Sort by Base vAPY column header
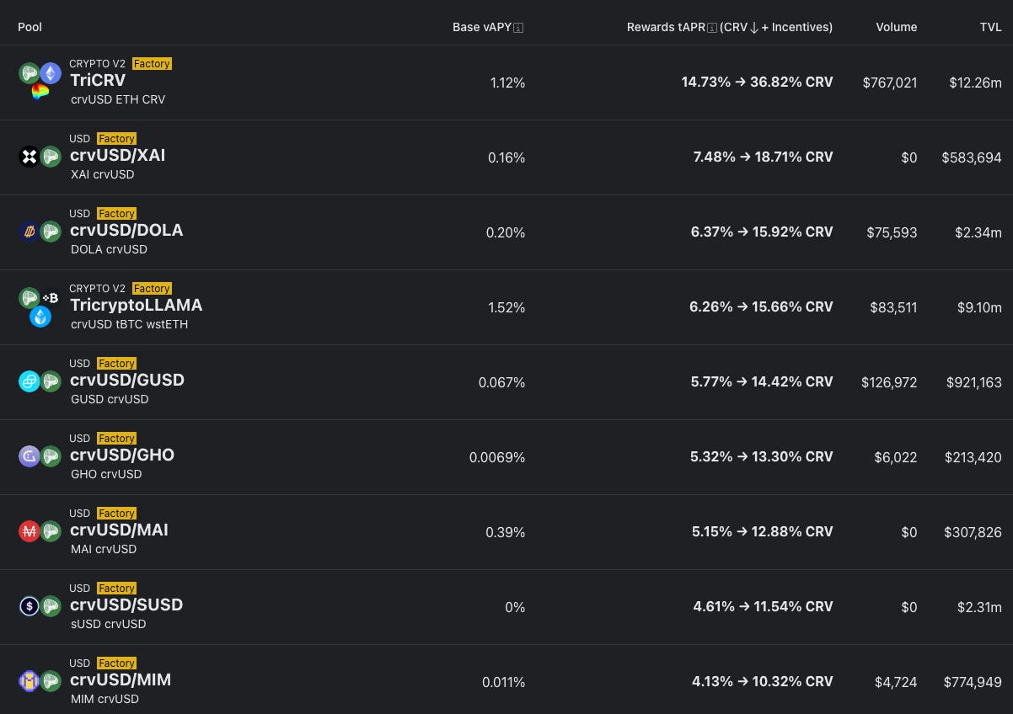Viewport: 1013px width, 714px height. [481, 27]
